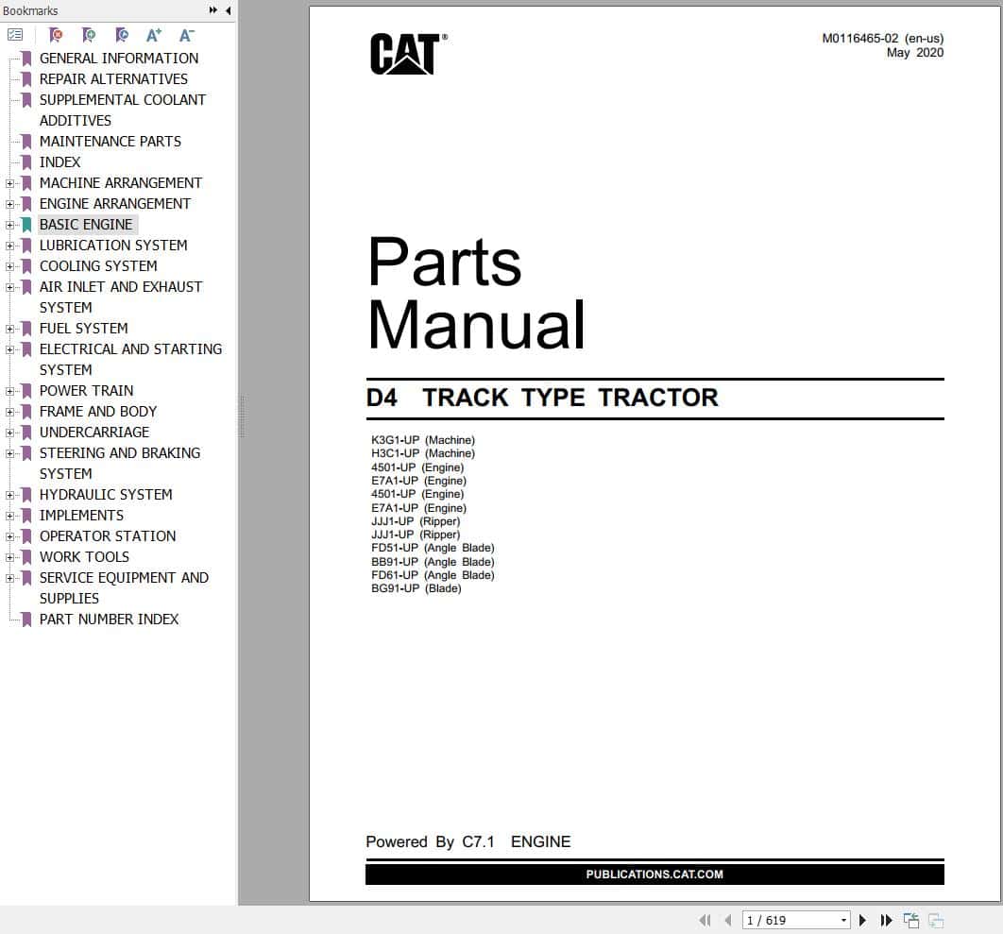This screenshot has height=934, width=1003.
Task: Increase bookmark font size (A+)
Action: 154,35
